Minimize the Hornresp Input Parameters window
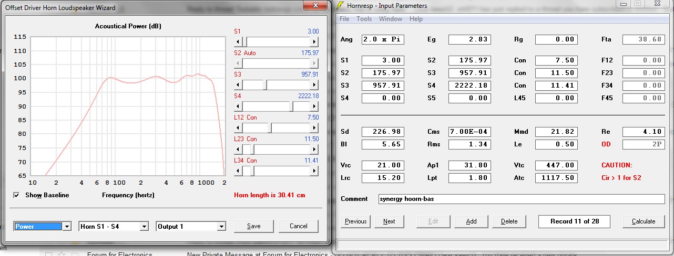This screenshot has width=674, height=256. [623, 4]
